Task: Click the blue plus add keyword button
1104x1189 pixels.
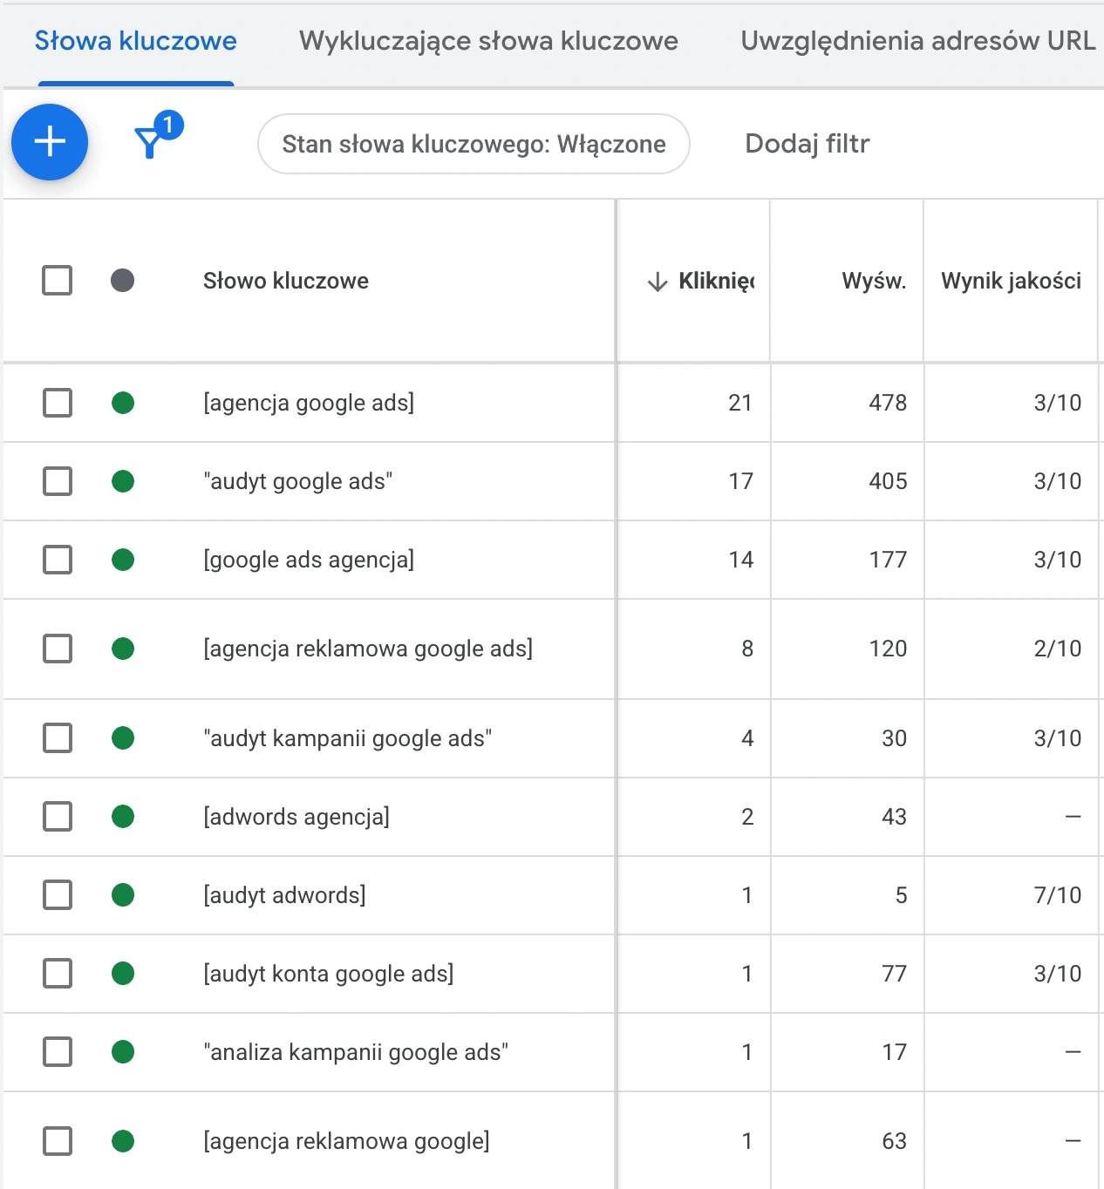Action: pos(50,142)
